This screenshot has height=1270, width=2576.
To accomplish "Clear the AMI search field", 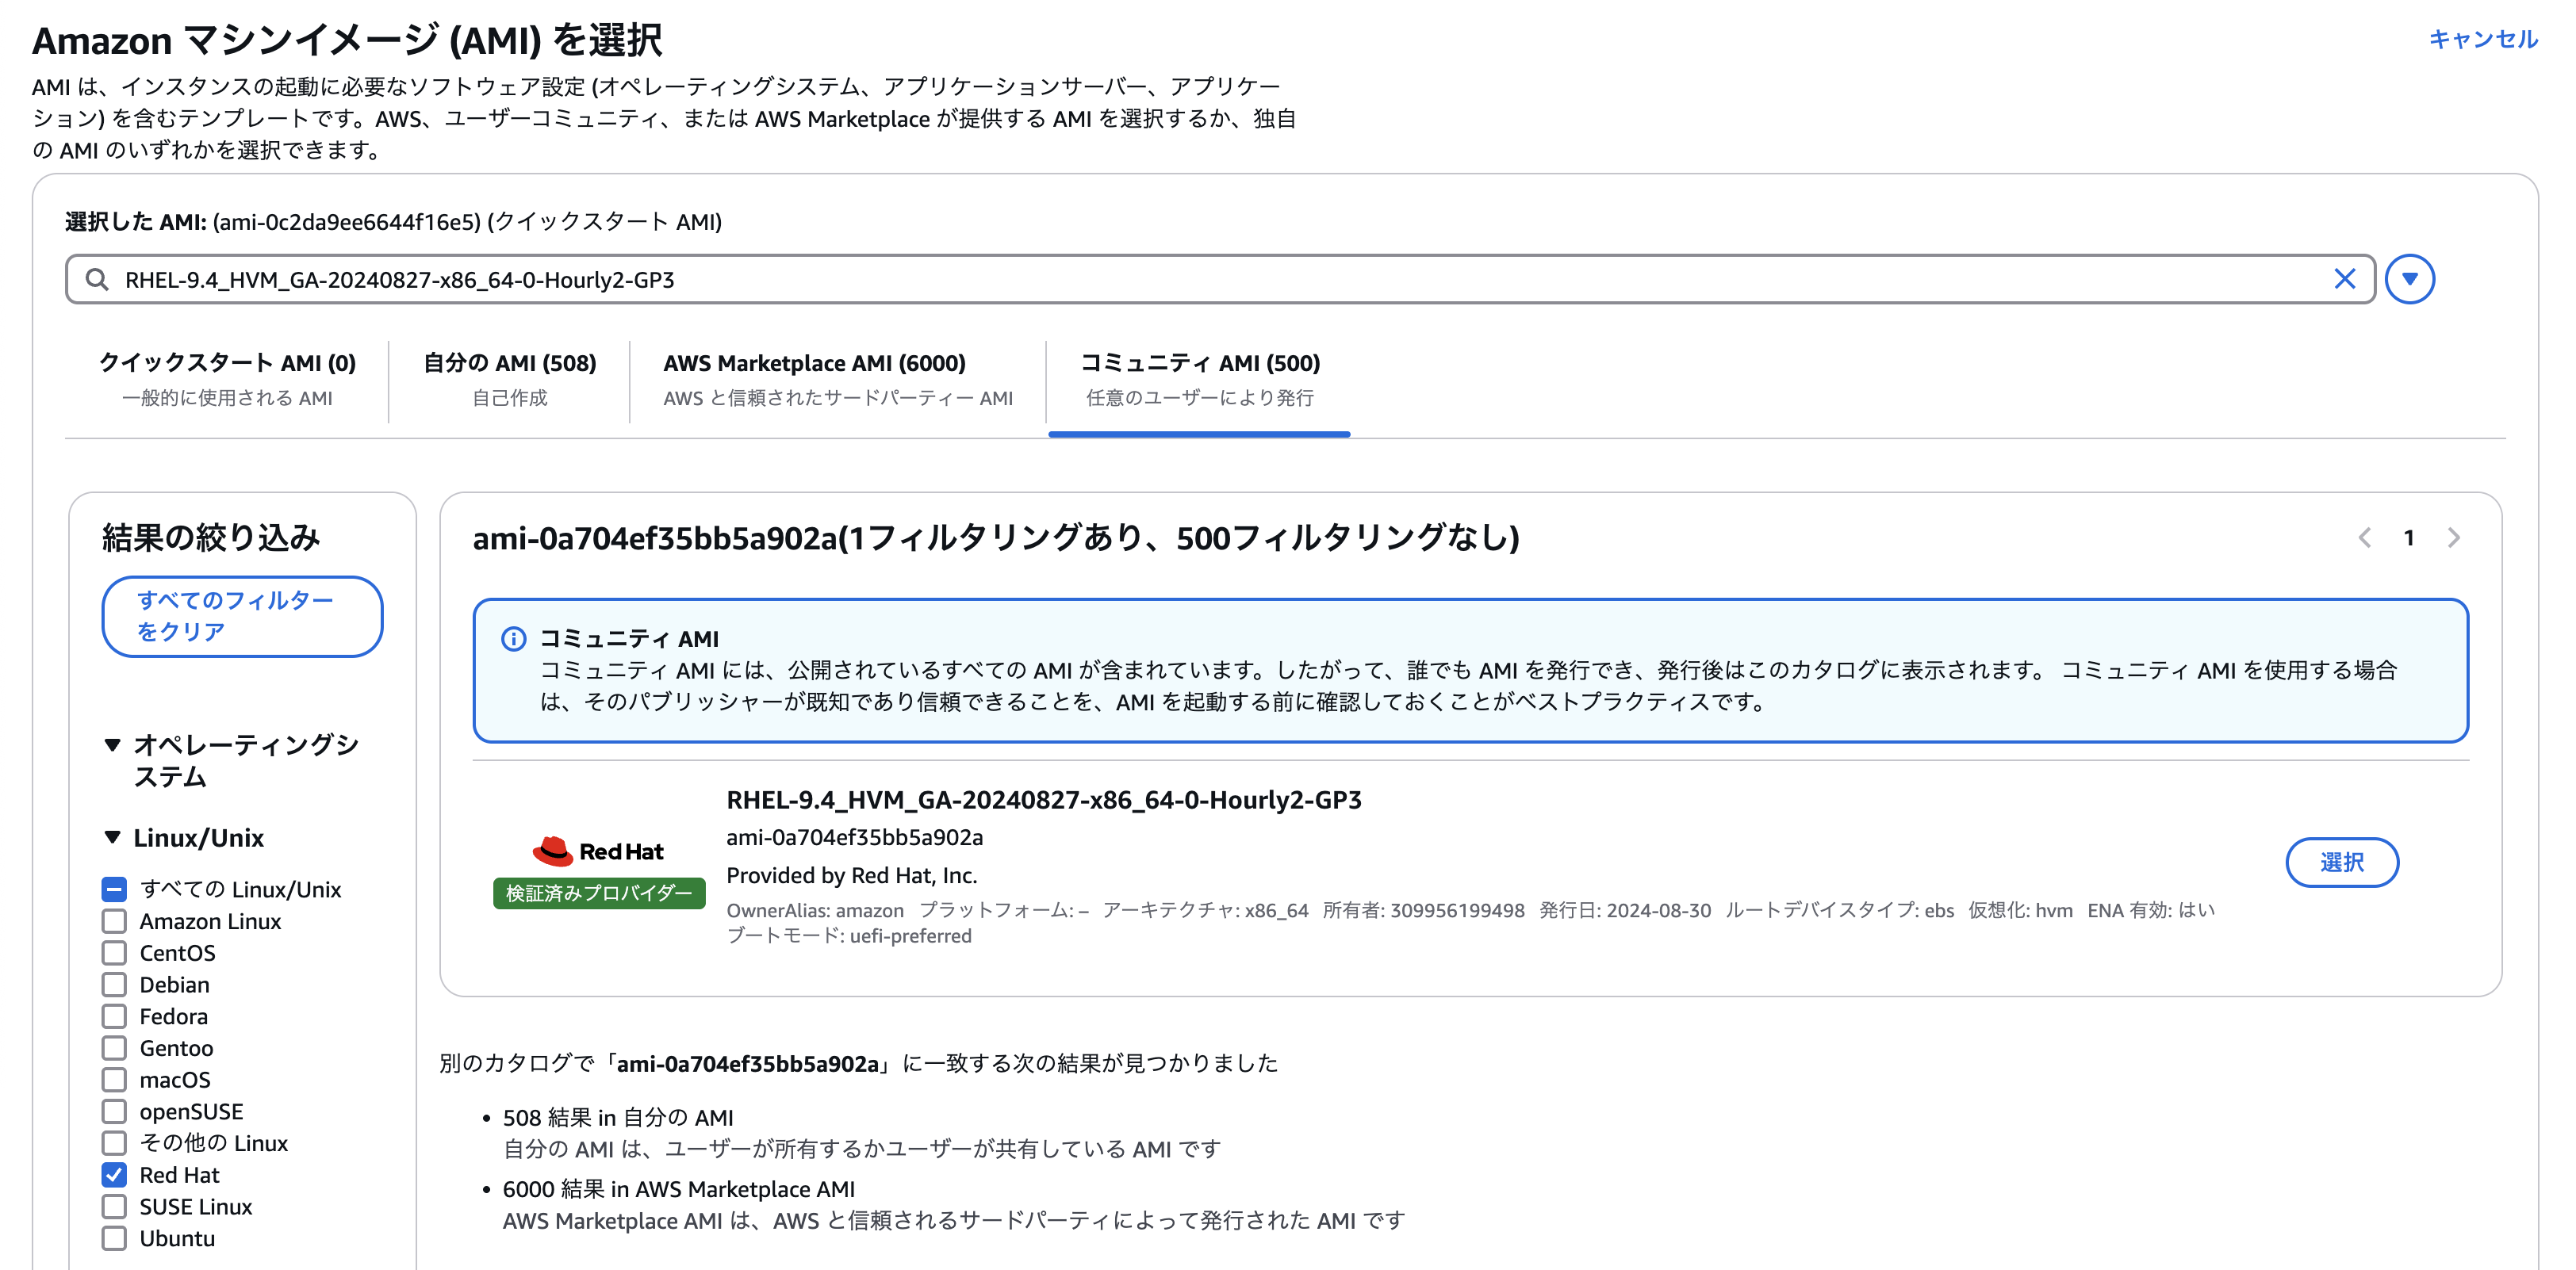I will [x=2344, y=279].
